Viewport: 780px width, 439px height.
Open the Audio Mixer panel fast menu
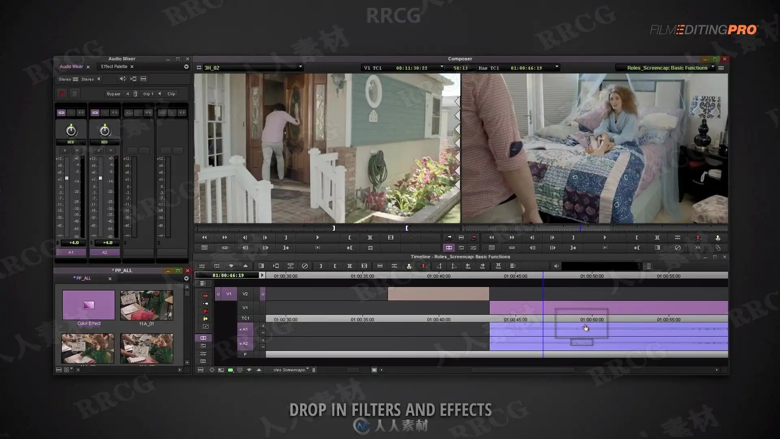pos(186,67)
